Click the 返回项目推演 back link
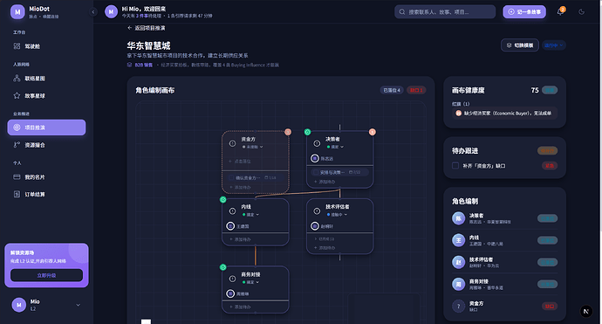The image size is (602, 324). [x=147, y=28]
